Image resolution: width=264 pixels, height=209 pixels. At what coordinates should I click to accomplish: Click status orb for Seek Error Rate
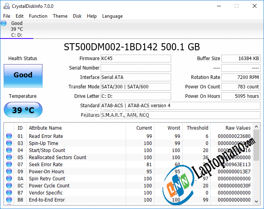(x=9, y=165)
